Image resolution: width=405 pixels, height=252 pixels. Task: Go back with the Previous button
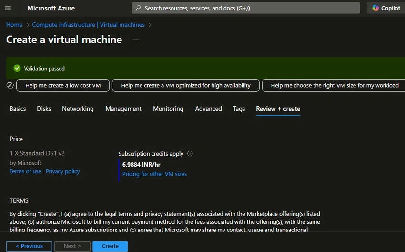click(x=29, y=246)
